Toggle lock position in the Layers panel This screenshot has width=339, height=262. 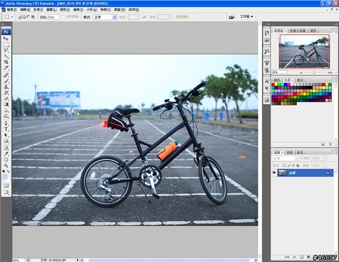point(293,165)
